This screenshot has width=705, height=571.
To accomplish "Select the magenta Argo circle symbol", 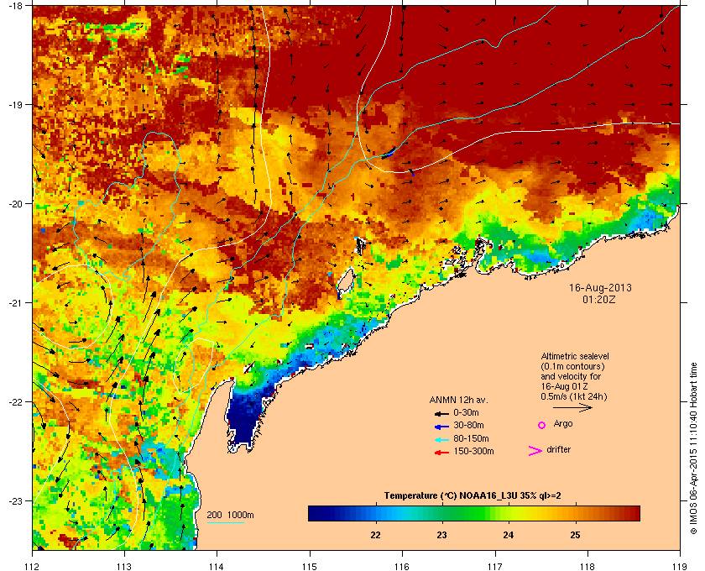I will 542,425.
